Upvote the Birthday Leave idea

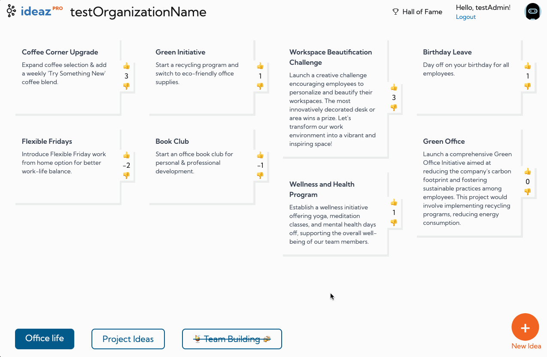pos(528,66)
